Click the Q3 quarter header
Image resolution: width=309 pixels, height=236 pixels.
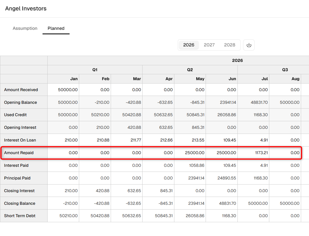click(285, 70)
